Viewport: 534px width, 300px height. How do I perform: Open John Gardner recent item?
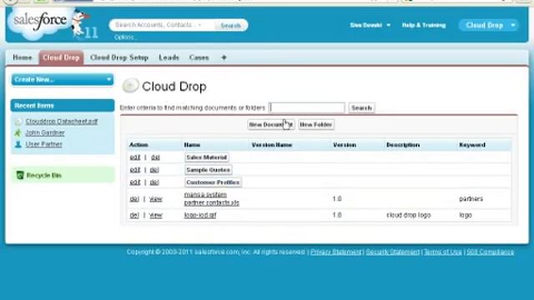[45, 132]
